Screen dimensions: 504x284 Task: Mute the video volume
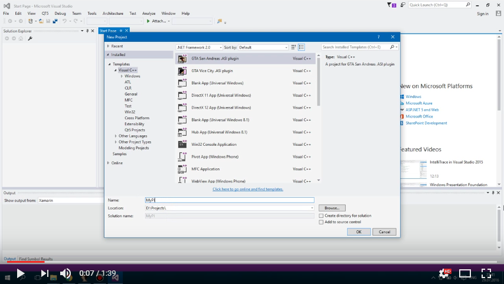66,274
